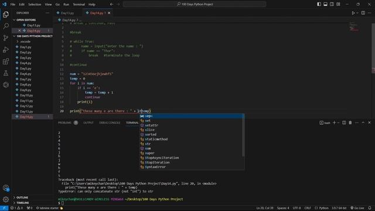Image resolution: width=375 pixels, height=211 pixels.
Task: Open the Run and Debug view
Action: pos(6,49)
